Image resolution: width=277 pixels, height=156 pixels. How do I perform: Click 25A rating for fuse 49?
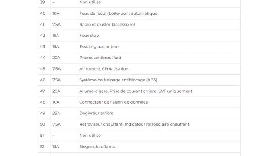point(56,113)
